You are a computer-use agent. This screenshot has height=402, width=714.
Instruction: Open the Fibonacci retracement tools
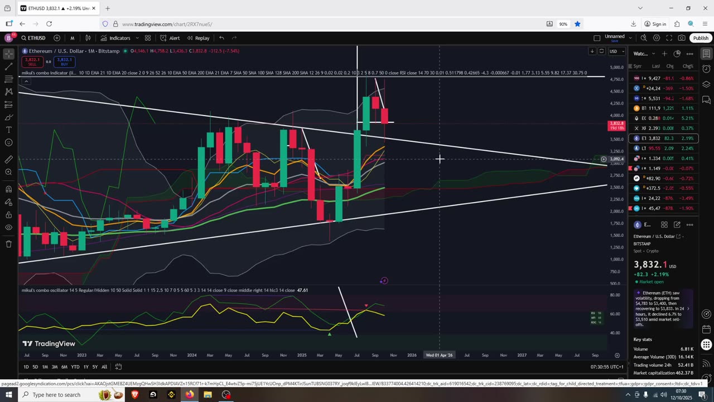[9, 79]
